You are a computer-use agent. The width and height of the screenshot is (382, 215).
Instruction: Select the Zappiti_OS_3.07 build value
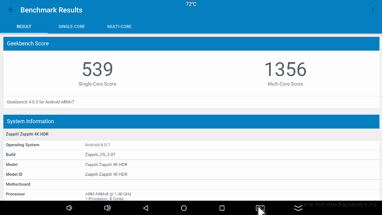100,154
